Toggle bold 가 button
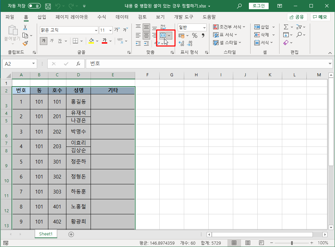The image size is (335, 247). click(44, 41)
